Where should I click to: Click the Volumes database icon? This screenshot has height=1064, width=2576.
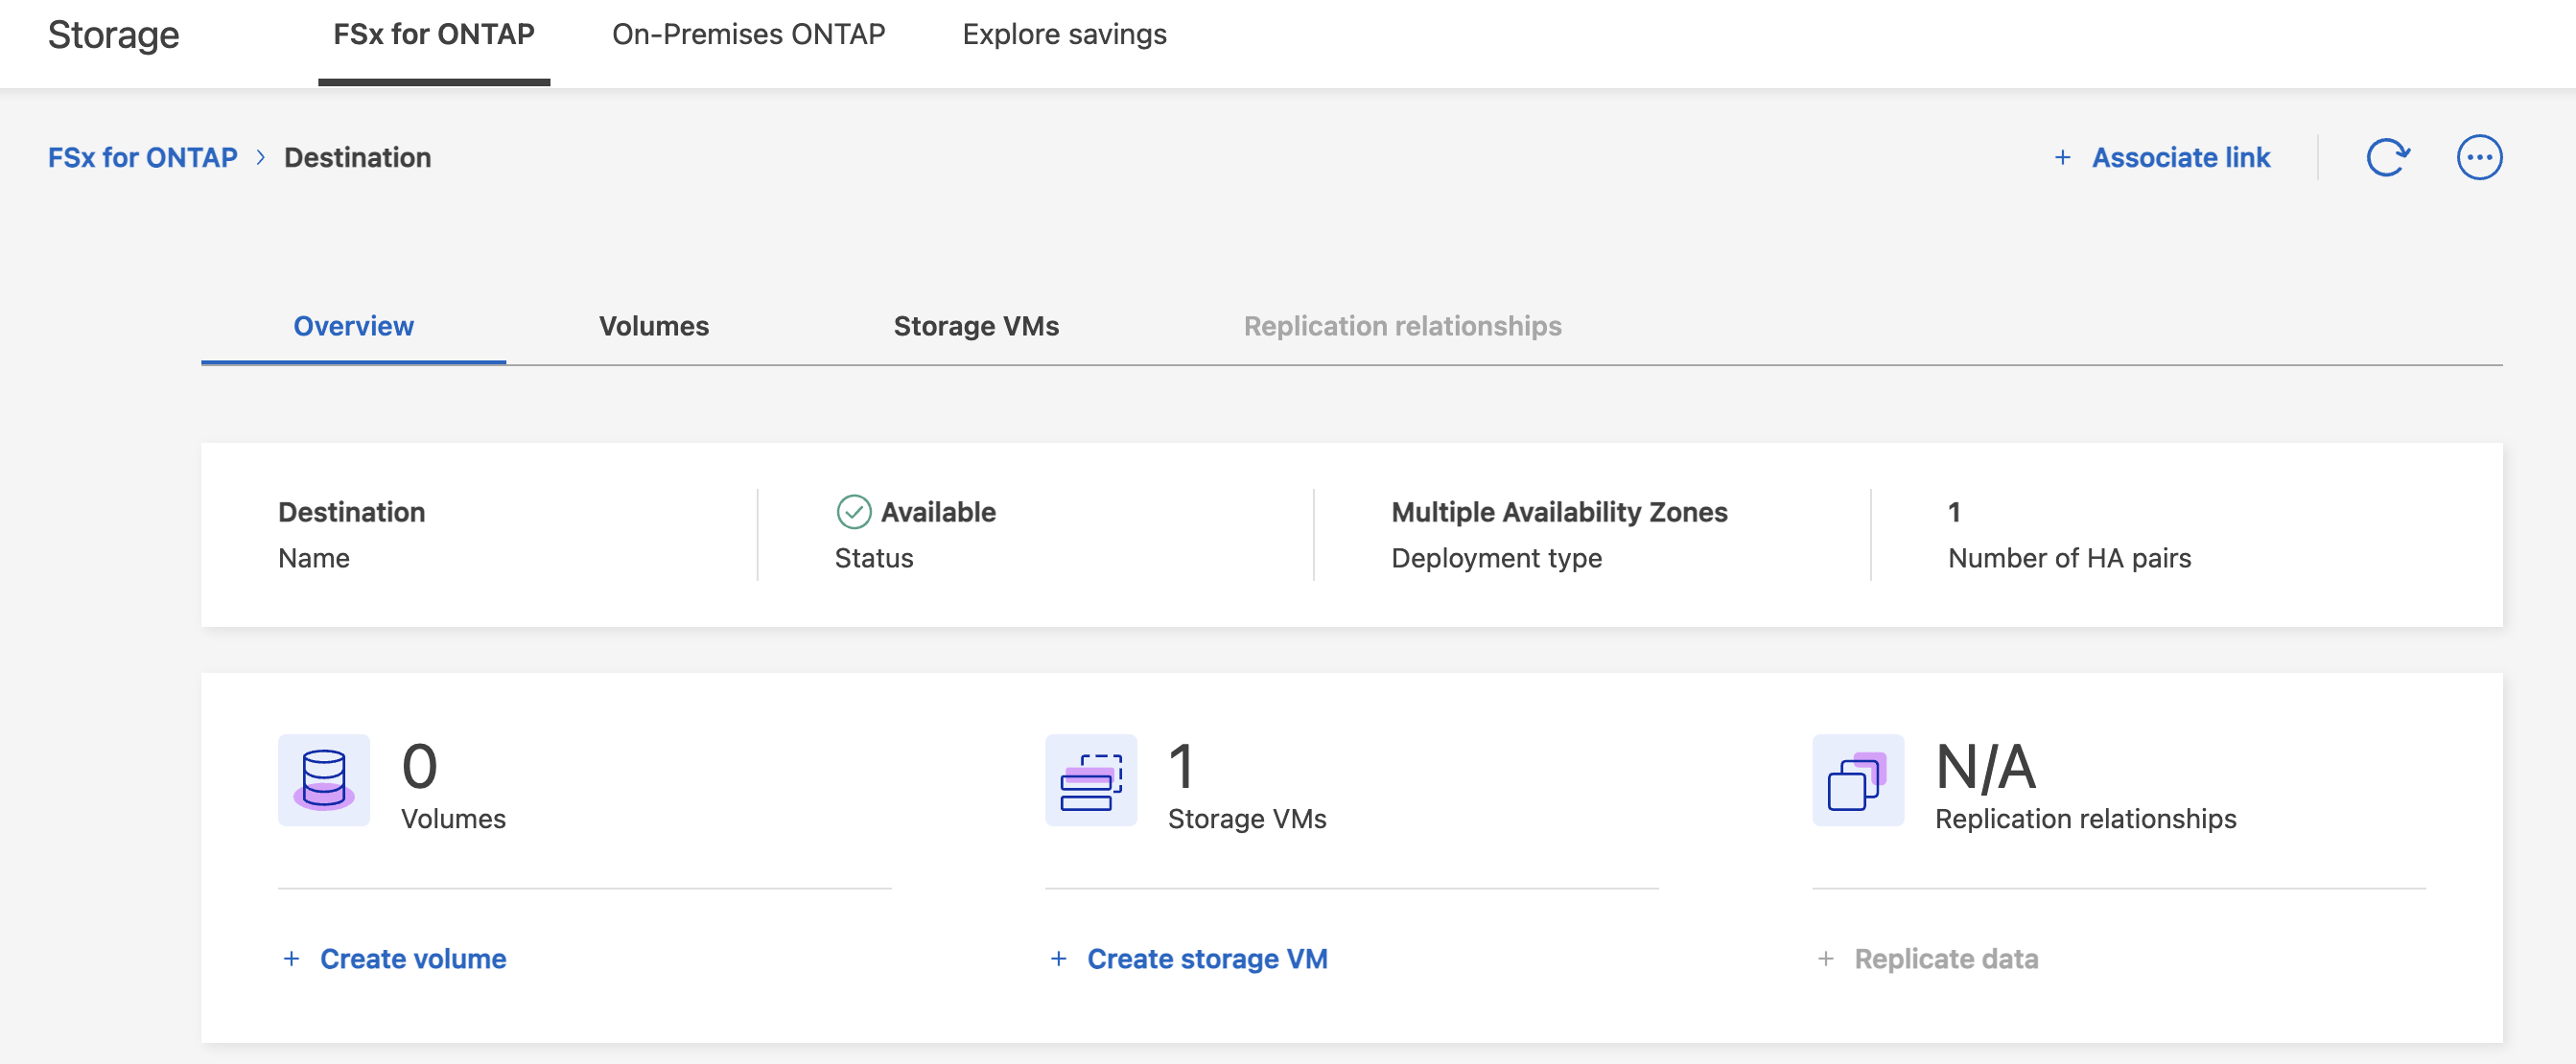pyautogui.click(x=323, y=782)
